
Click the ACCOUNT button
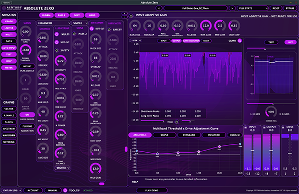[x=33, y=190]
